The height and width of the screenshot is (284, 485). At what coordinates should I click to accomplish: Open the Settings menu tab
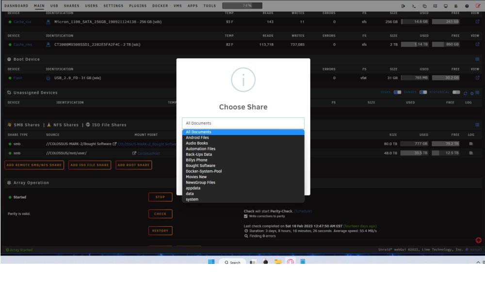point(113,6)
